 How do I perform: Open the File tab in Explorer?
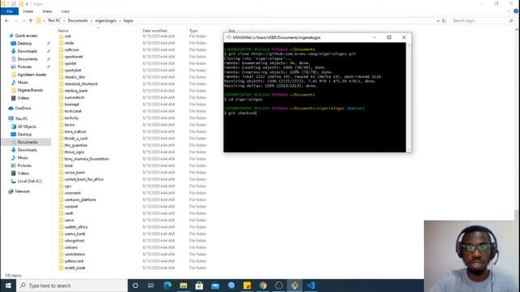(9, 11)
